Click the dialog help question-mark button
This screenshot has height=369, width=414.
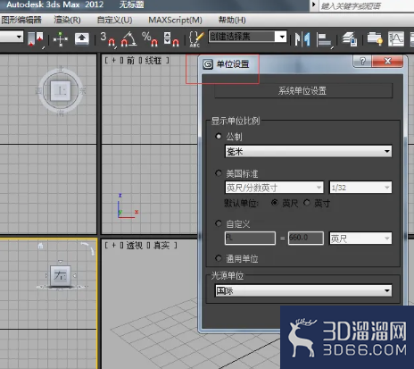click(x=362, y=61)
